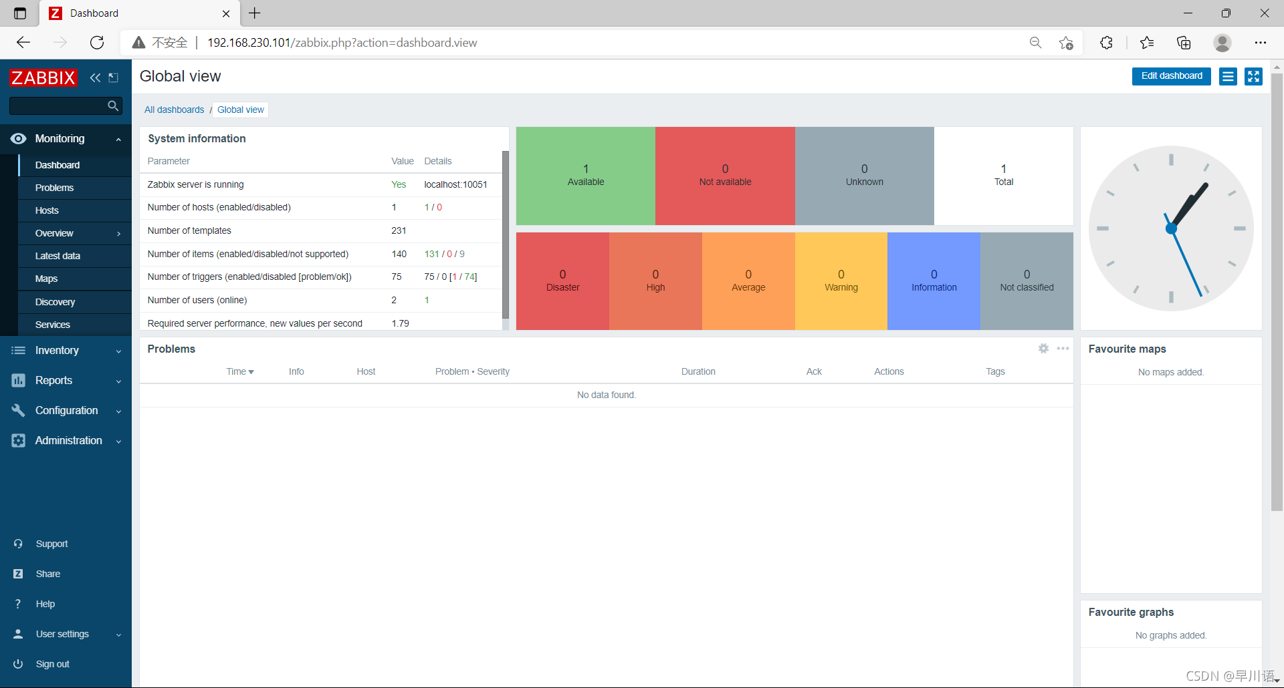Click the Global view breadcrumb link
Viewport: 1284px width, 688px height.
point(241,110)
